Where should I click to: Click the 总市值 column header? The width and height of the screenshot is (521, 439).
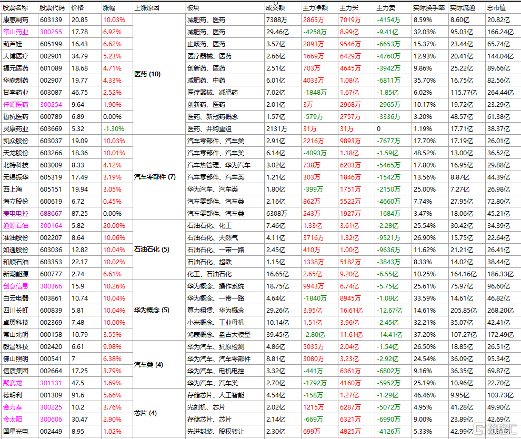click(496, 8)
